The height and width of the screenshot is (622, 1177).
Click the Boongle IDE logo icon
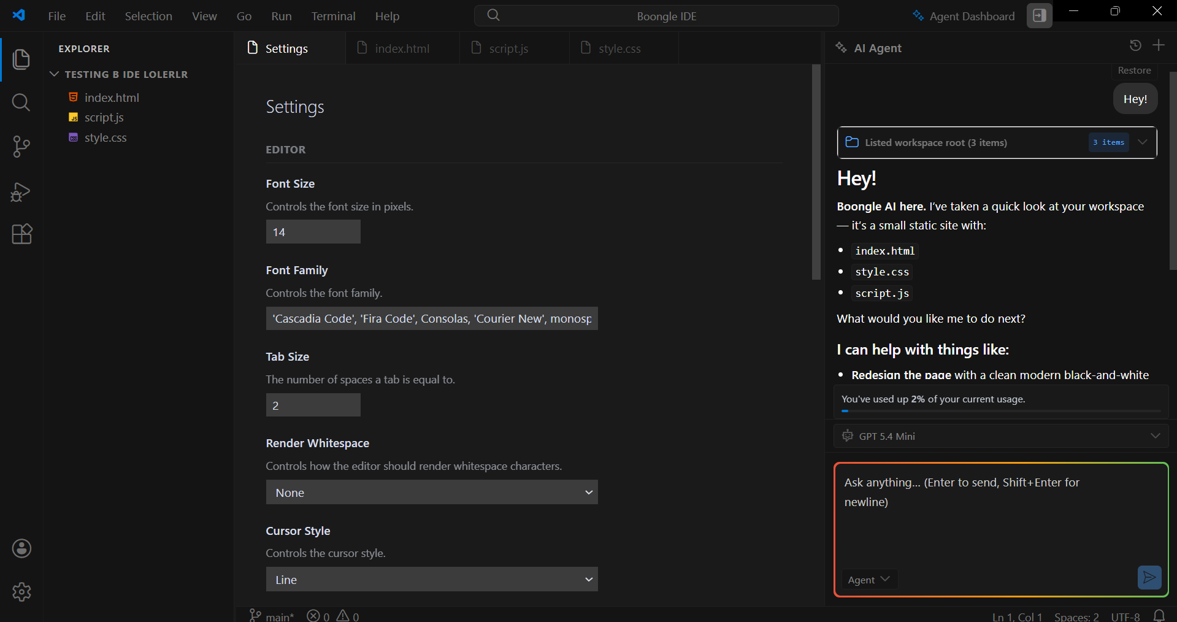click(19, 15)
